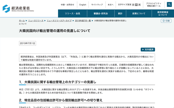Open the 統計 menu
Image resolution: width=174 pixels, height=108 pixels.
(120, 14)
